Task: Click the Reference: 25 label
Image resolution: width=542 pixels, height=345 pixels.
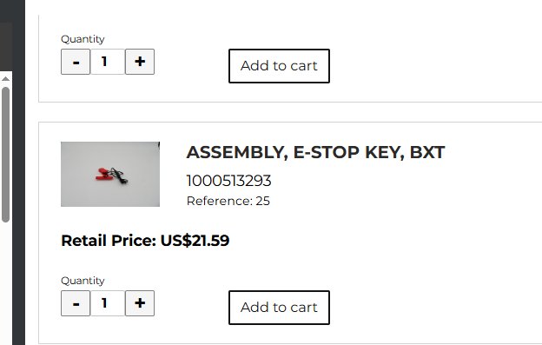Action: (228, 201)
